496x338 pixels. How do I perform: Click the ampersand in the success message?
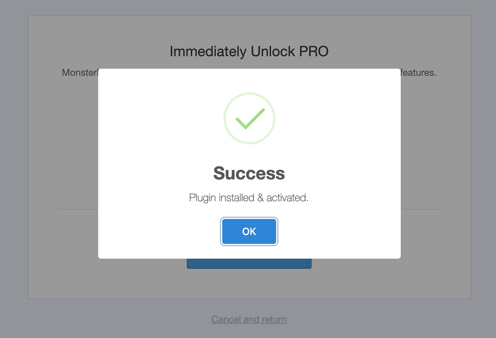260,198
